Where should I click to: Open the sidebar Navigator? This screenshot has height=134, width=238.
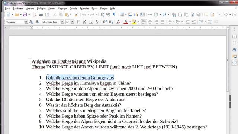click(x=234, y=63)
